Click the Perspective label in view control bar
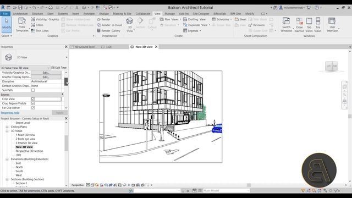Screen dimensions: 352x198 [x=78, y=185]
